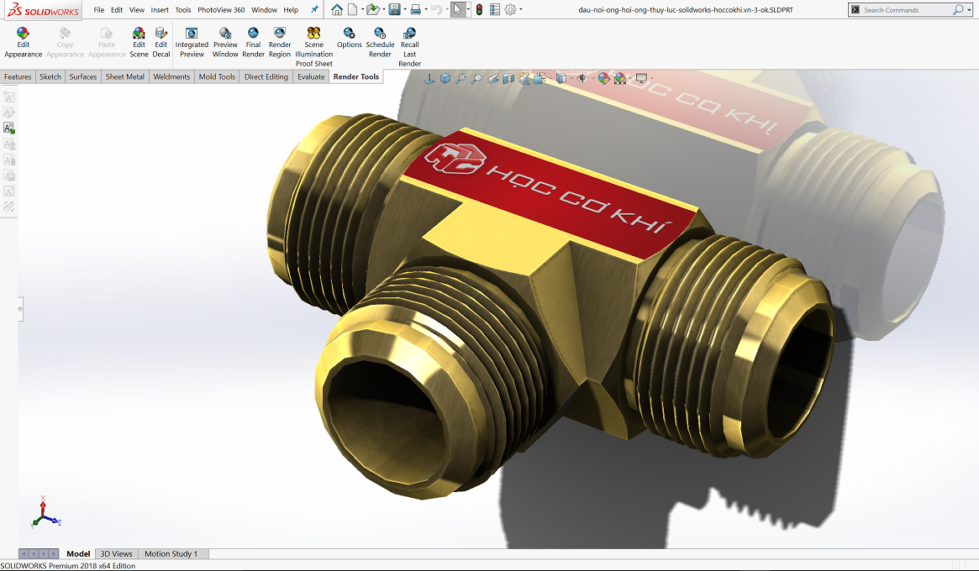Launch Final Render
Viewport: 979px width, 571px height.
pos(253,43)
